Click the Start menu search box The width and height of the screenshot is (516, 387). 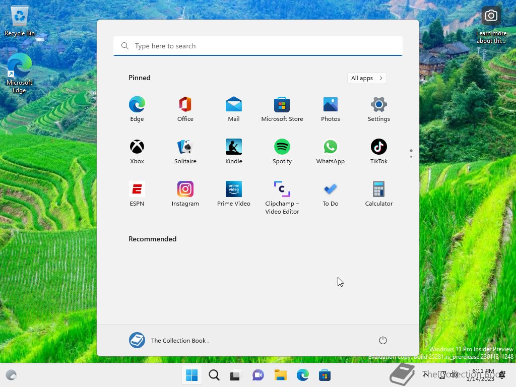(258, 46)
